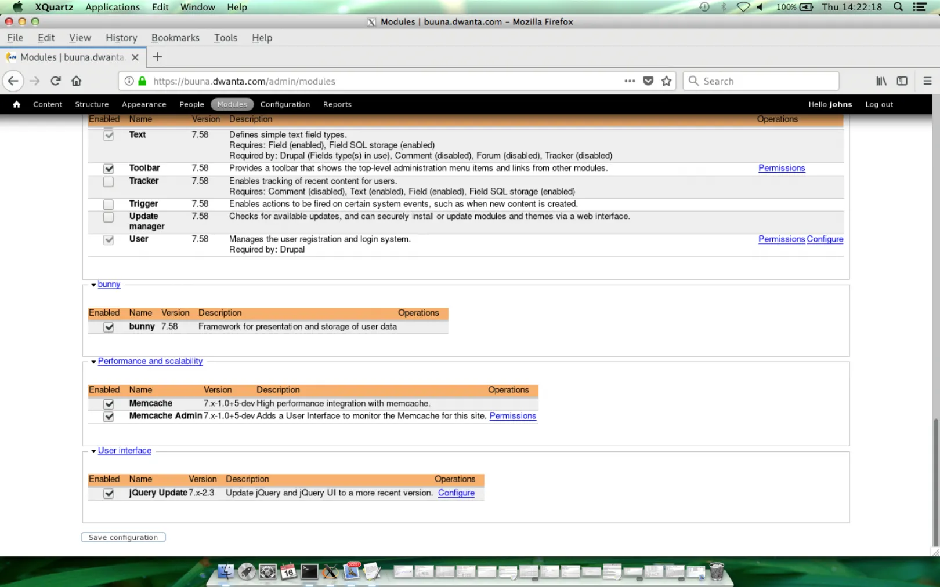Open Permissions for the User module
This screenshot has width=940, height=587.
coord(782,239)
